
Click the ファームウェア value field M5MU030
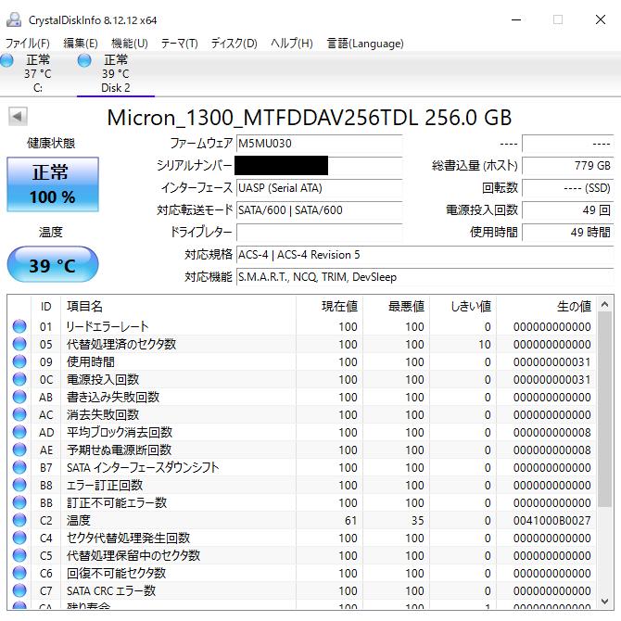pyautogui.click(x=319, y=144)
